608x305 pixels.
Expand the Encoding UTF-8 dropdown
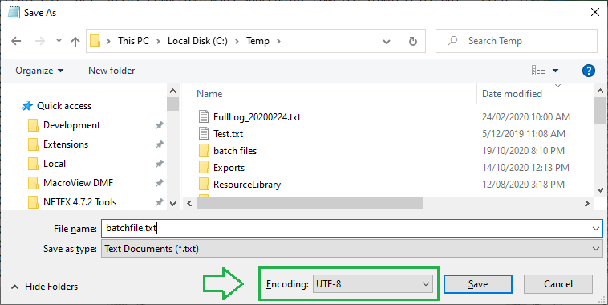click(373, 284)
